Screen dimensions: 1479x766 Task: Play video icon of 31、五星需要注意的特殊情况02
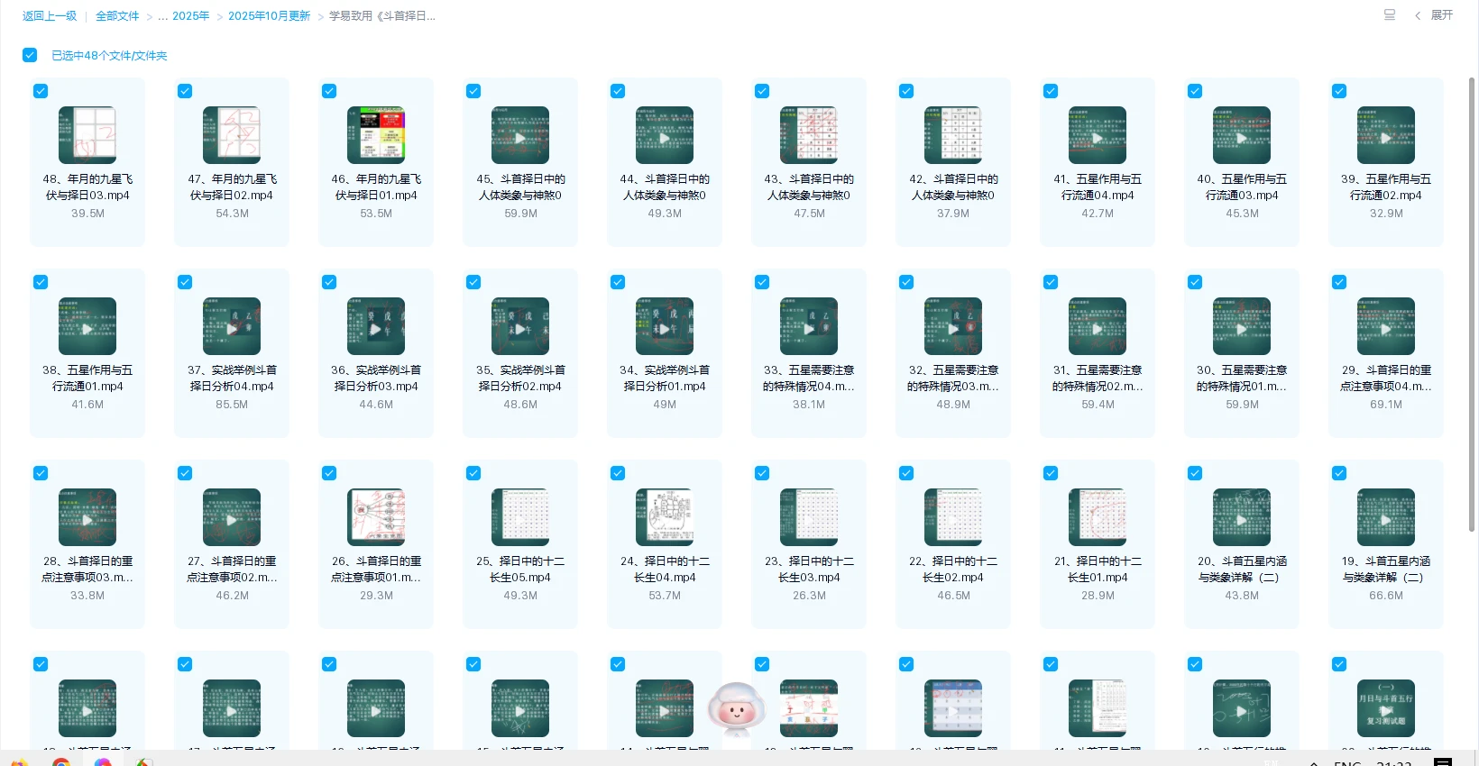[x=1098, y=326]
